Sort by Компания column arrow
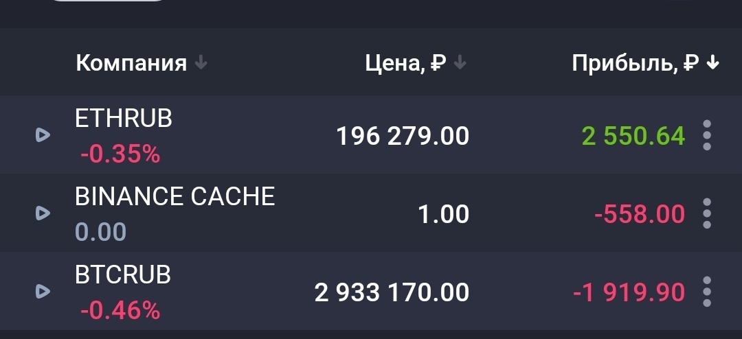 [201, 63]
